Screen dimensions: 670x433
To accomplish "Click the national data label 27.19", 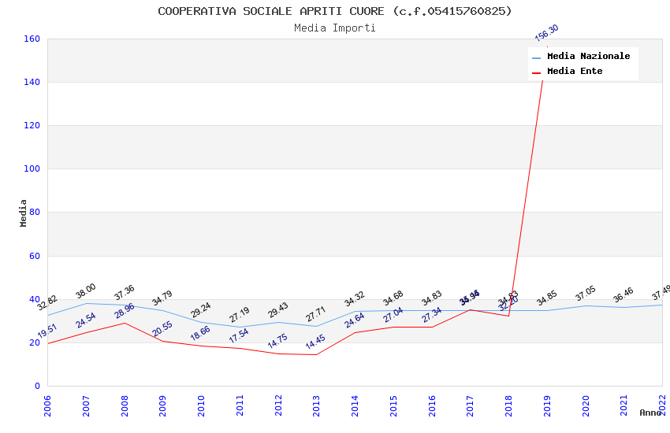I will click(x=239, y=314).
